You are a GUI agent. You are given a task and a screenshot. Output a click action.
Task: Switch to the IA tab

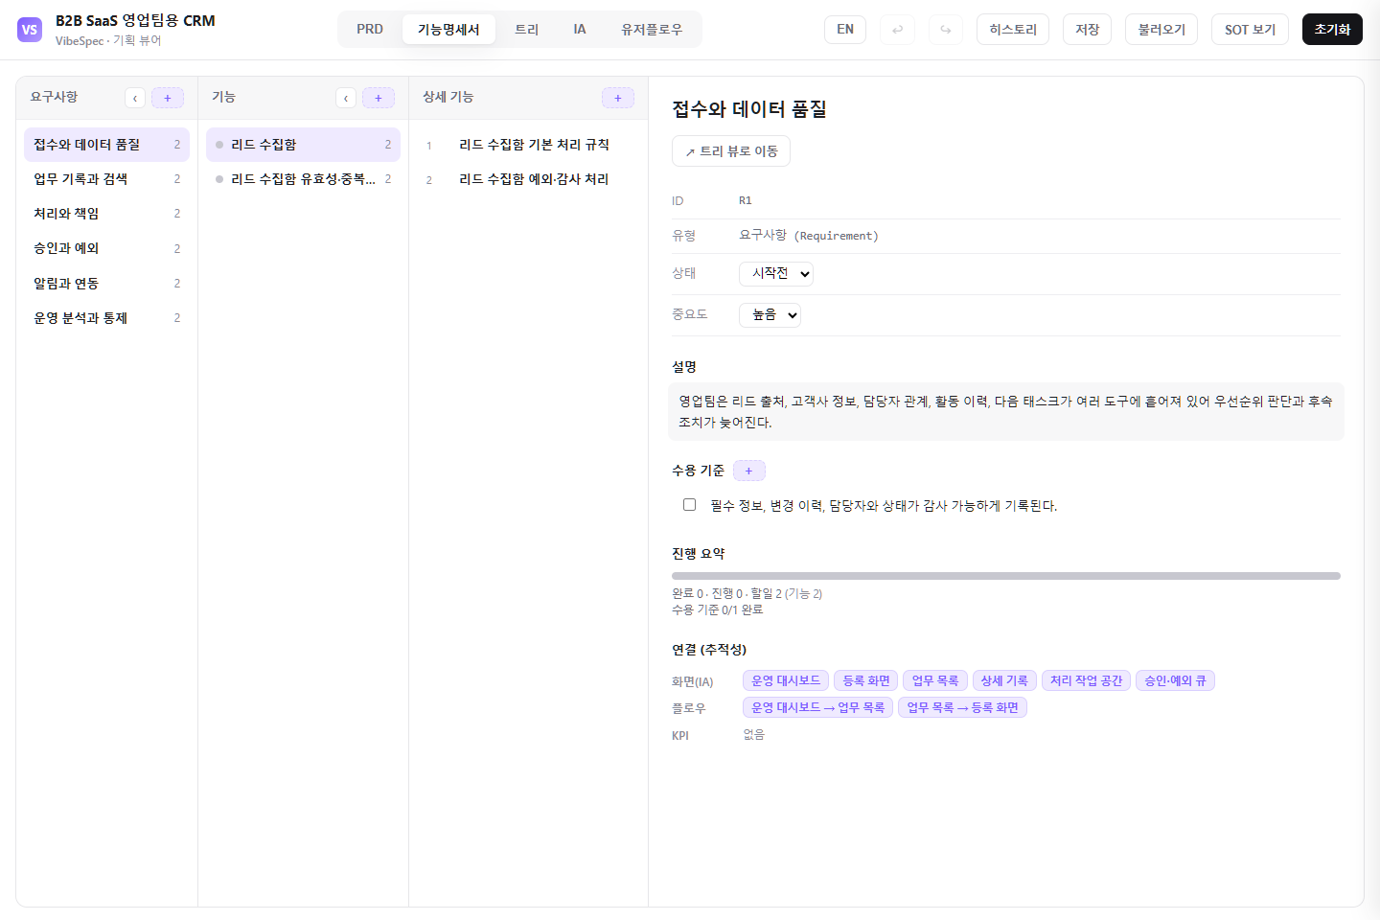[x=580, y=30]
